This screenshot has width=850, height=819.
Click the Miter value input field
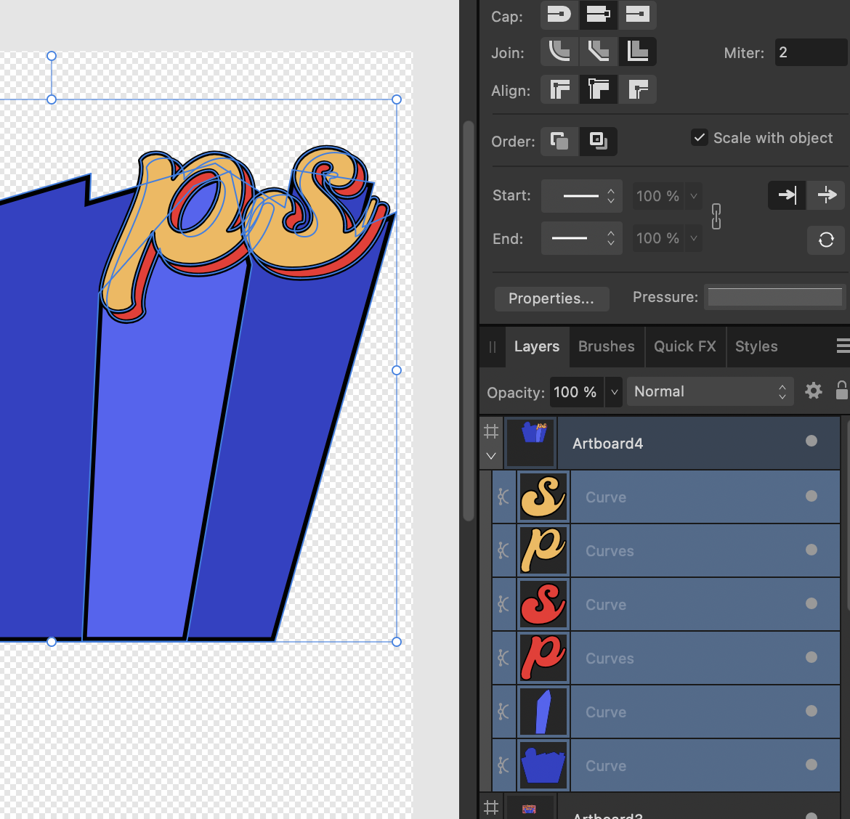(x=809, y=52)
